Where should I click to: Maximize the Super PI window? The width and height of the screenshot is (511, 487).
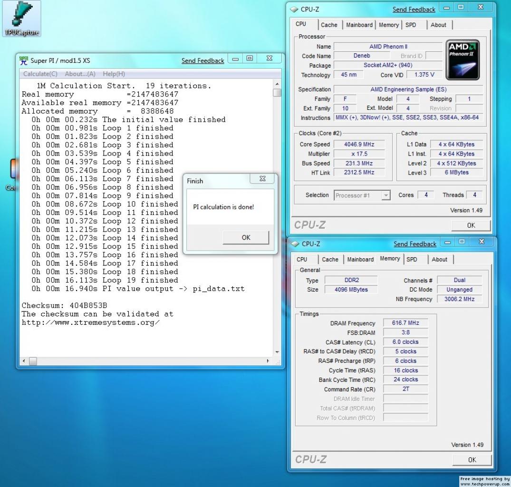point(250,58)
